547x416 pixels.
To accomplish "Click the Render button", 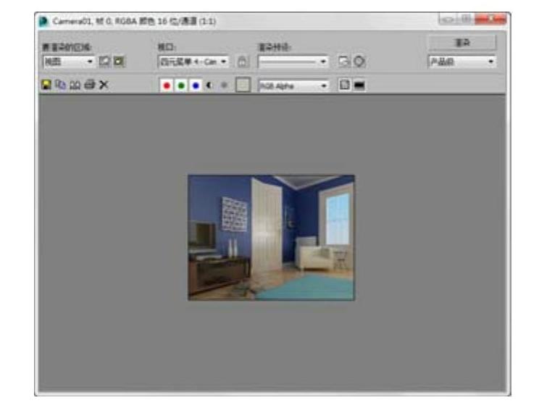I will click(462, 43).
